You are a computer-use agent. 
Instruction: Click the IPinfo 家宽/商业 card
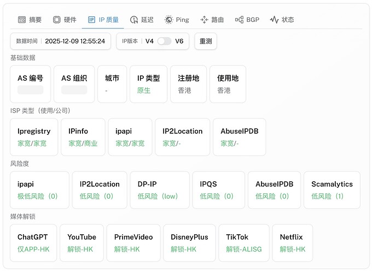[x=83, y=137]
